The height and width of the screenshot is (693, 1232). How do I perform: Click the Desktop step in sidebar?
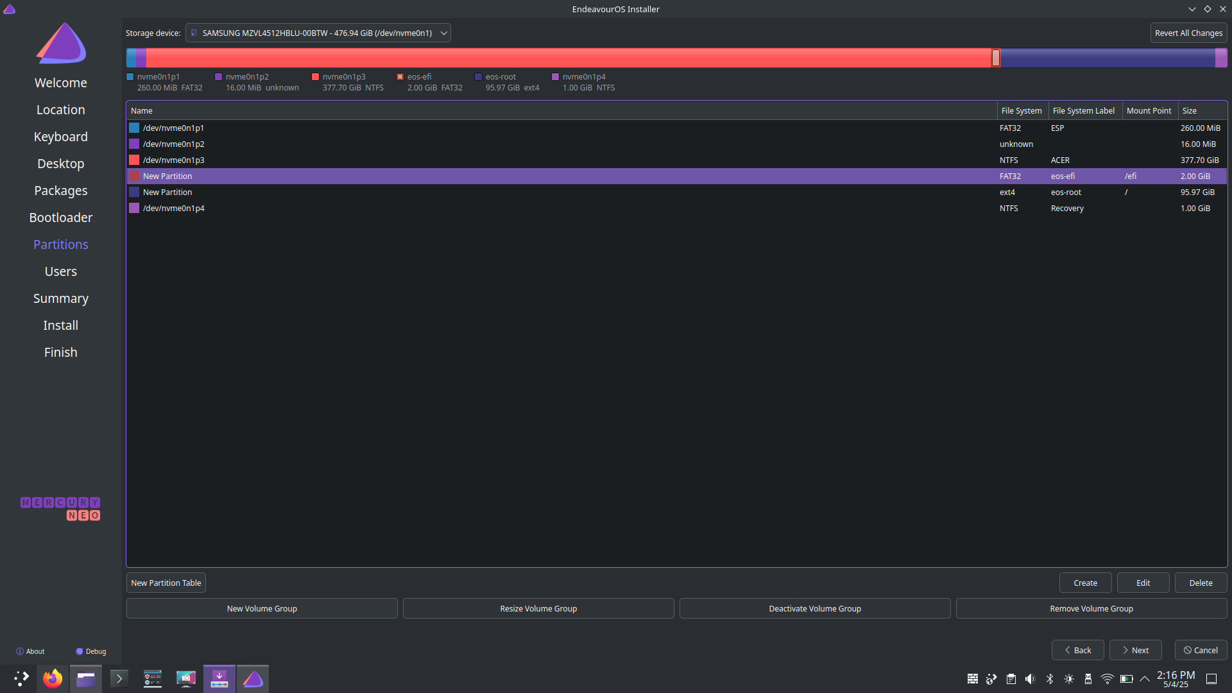click(61, 164)
